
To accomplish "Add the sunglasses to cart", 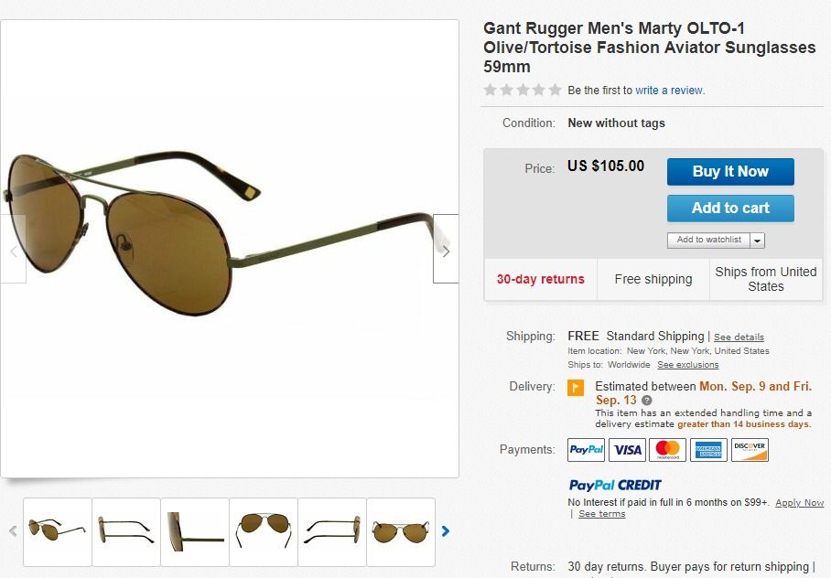I will 730,208.
